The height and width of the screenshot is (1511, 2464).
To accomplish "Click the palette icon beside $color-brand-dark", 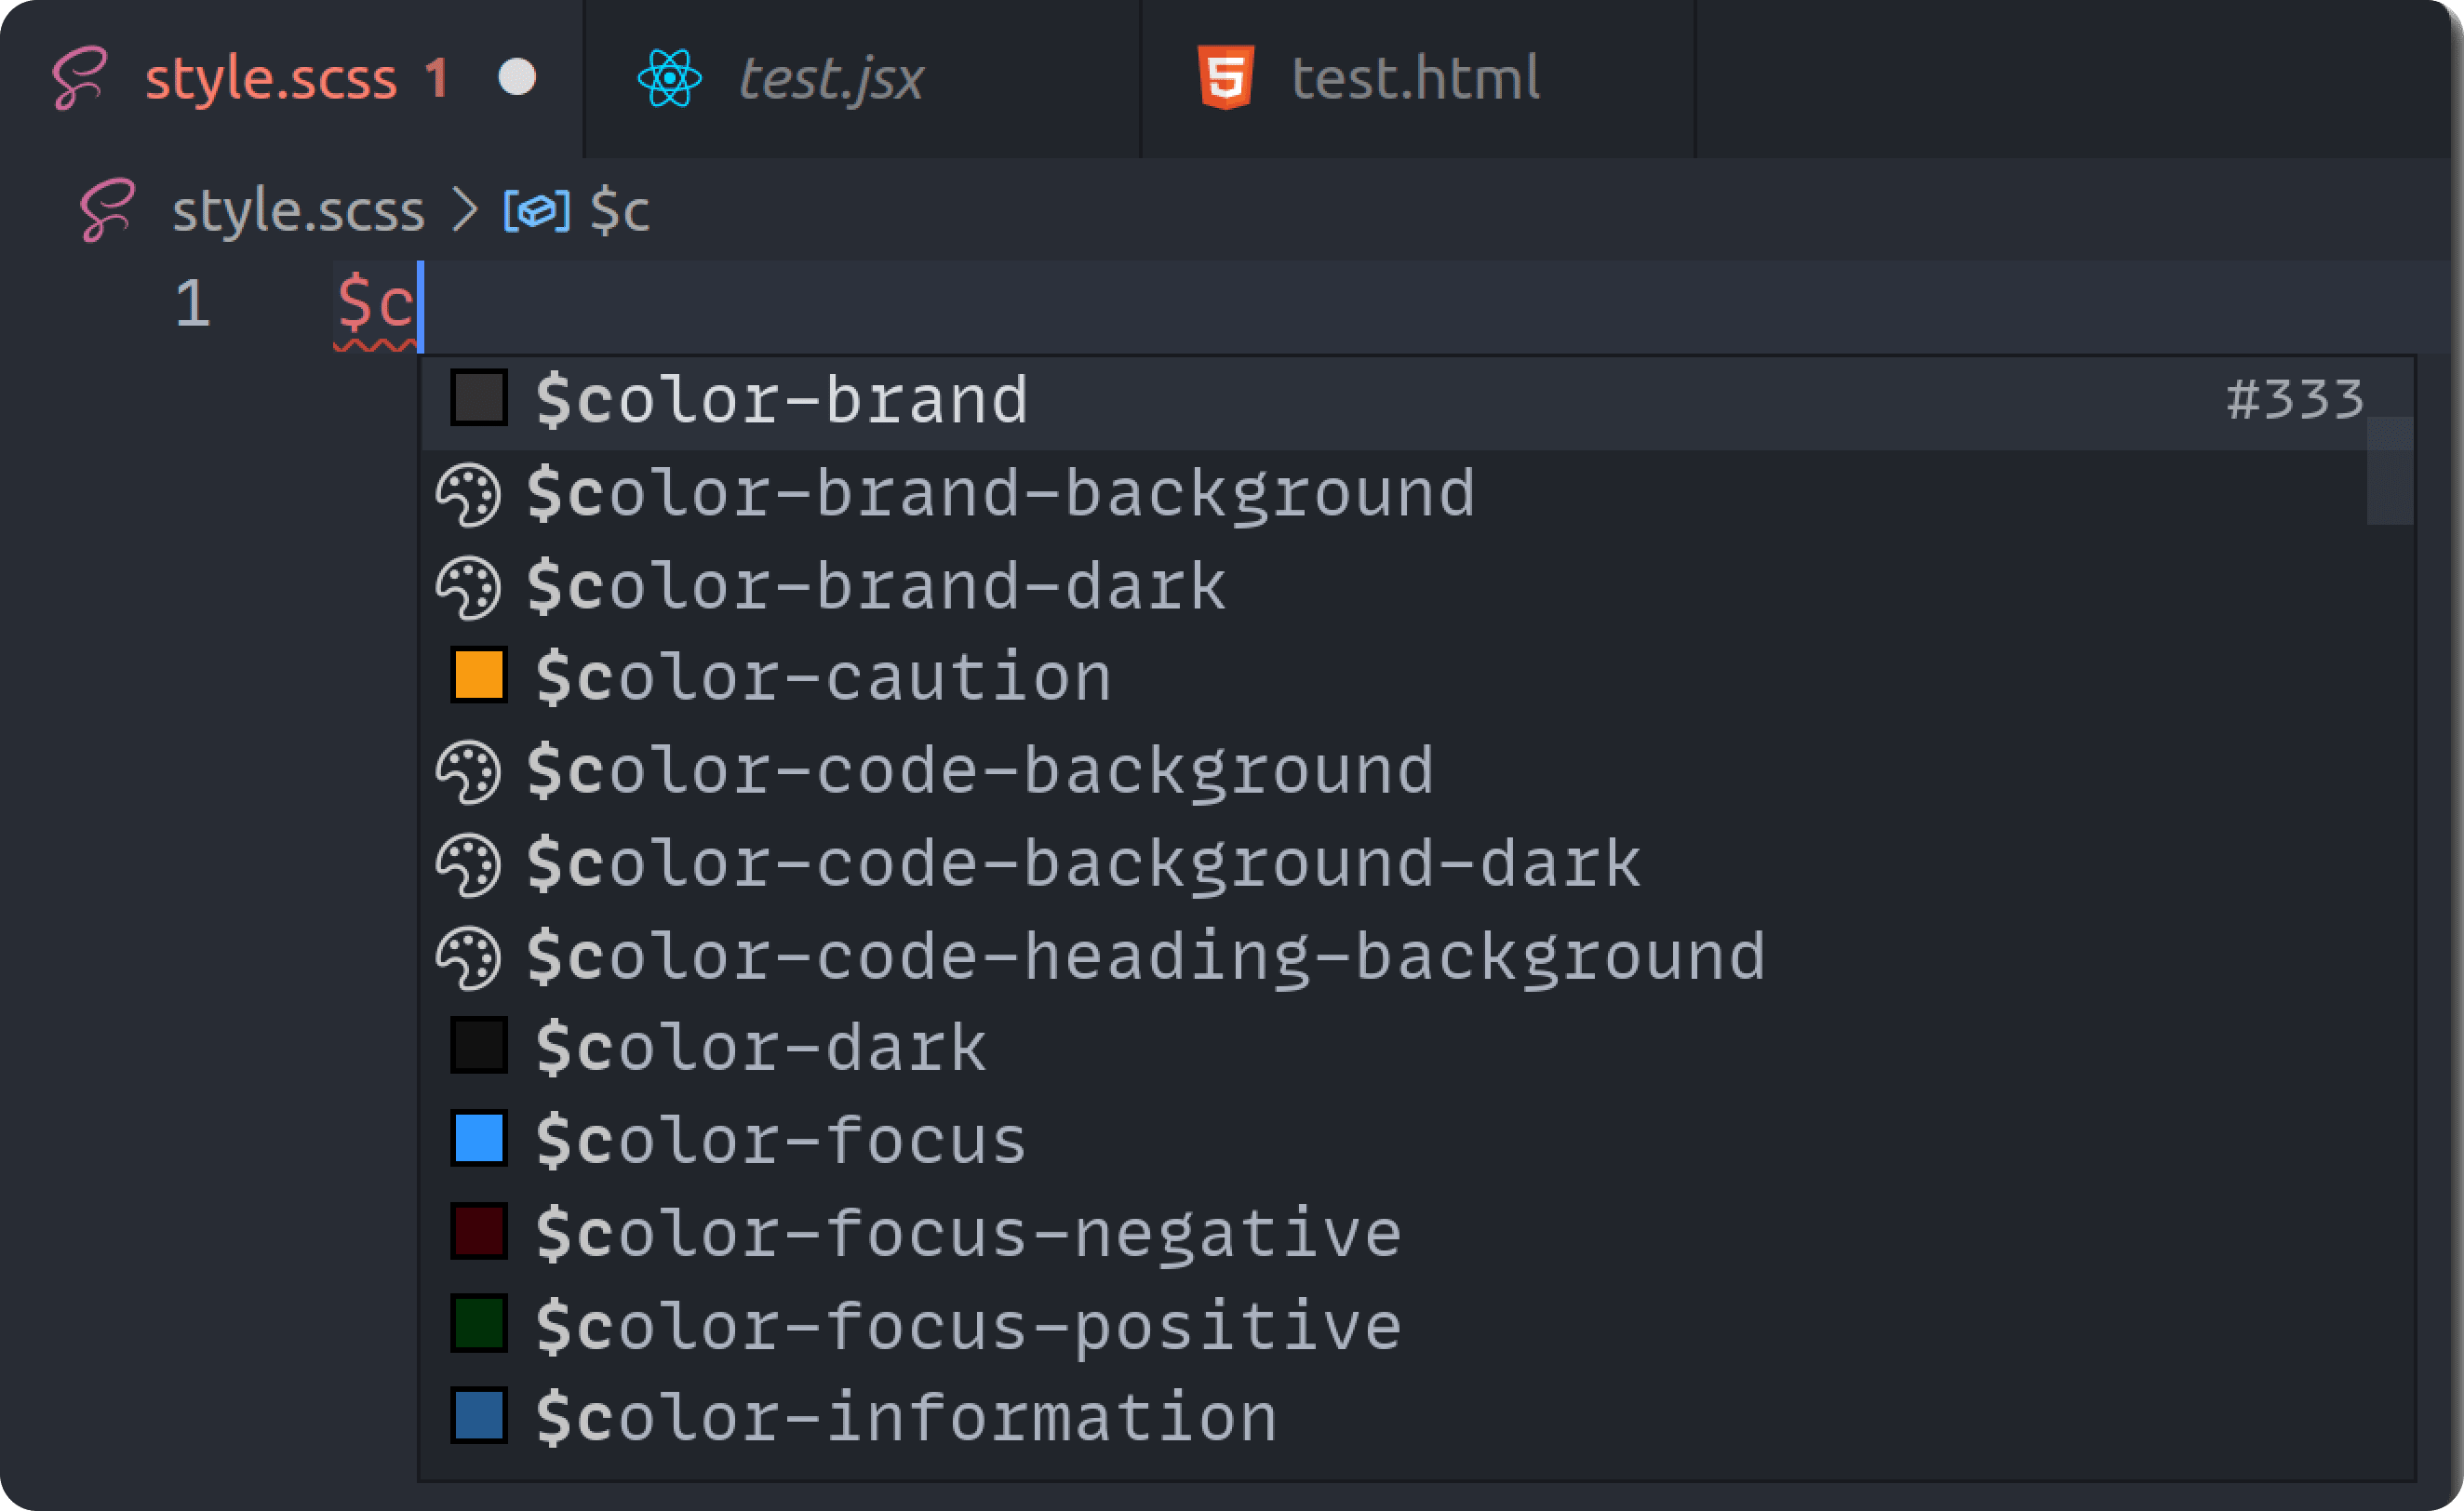I will pos(468,587).
